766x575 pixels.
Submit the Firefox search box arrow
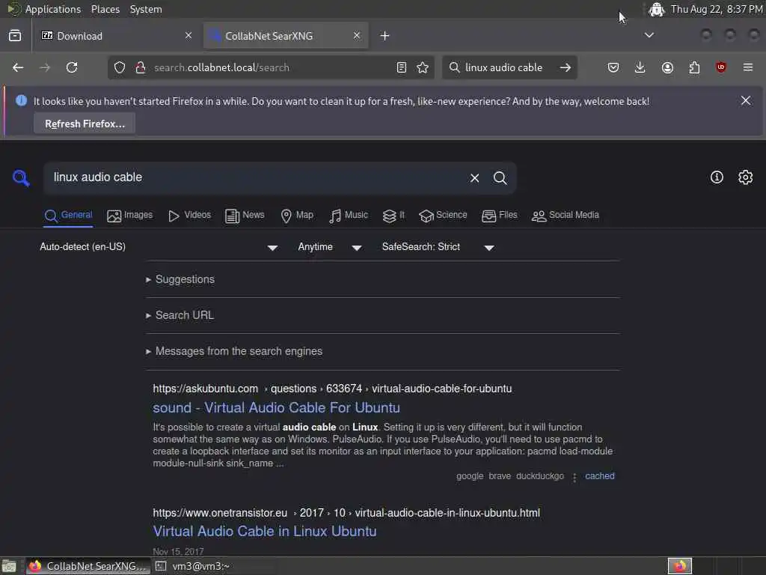click(566, 67)
